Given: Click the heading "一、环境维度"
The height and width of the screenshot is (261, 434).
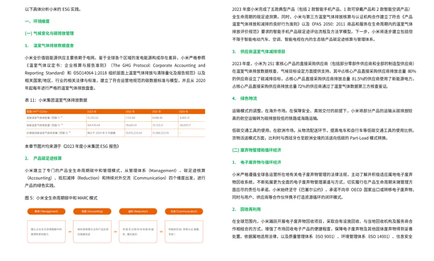Looking at the screenshot, I should (x=37, y=21).
